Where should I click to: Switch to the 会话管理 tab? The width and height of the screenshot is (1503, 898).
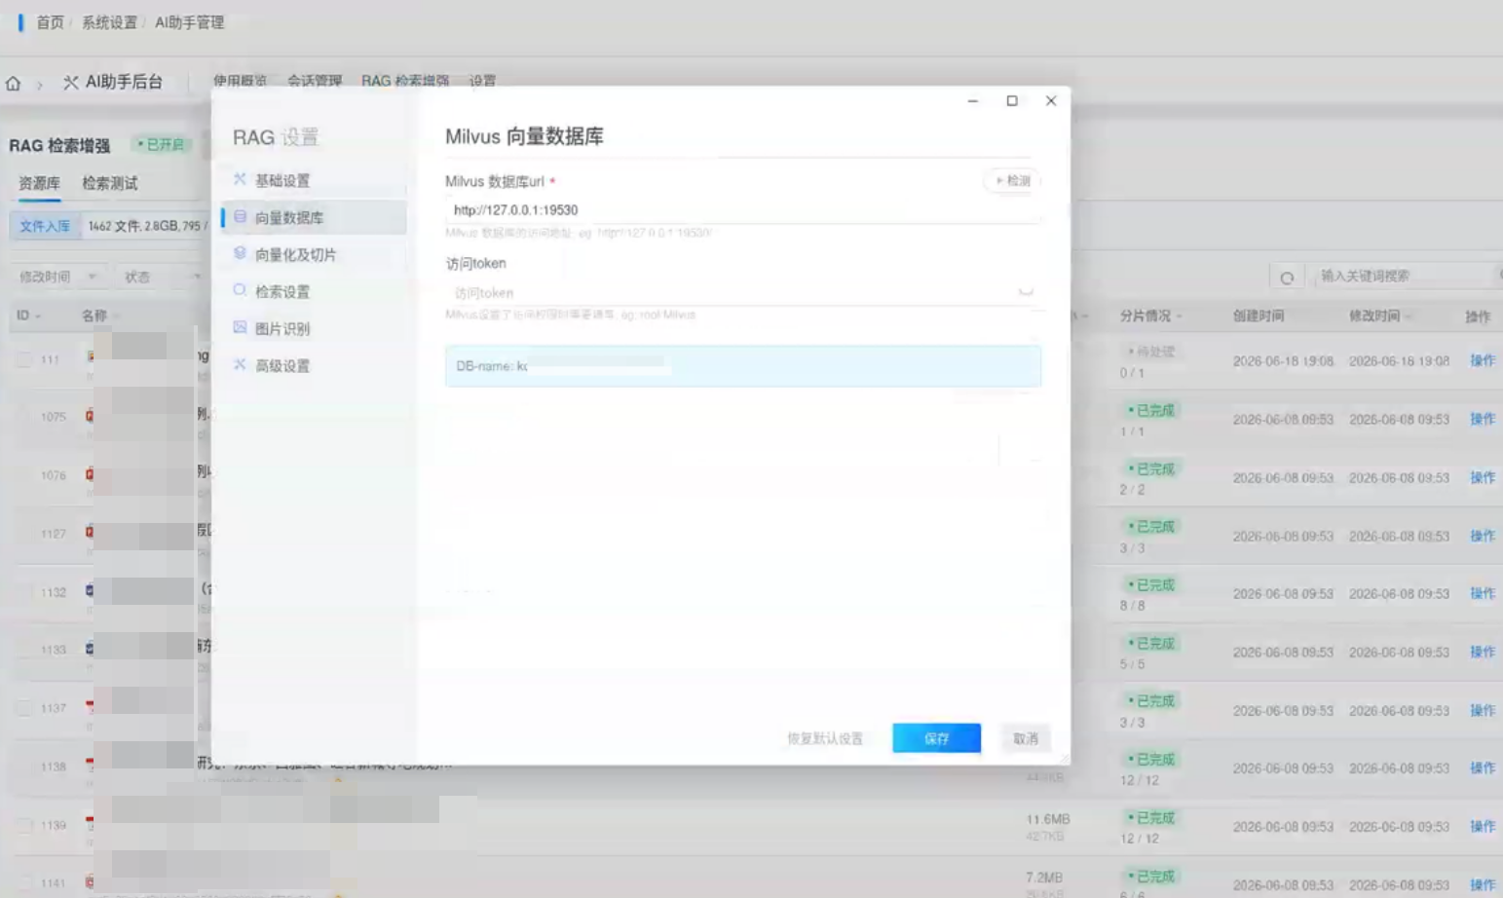315,80
